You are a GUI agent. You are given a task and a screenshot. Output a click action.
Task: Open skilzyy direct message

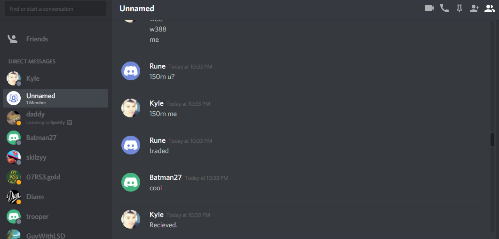pyautogui.click(x=55, y=157)
